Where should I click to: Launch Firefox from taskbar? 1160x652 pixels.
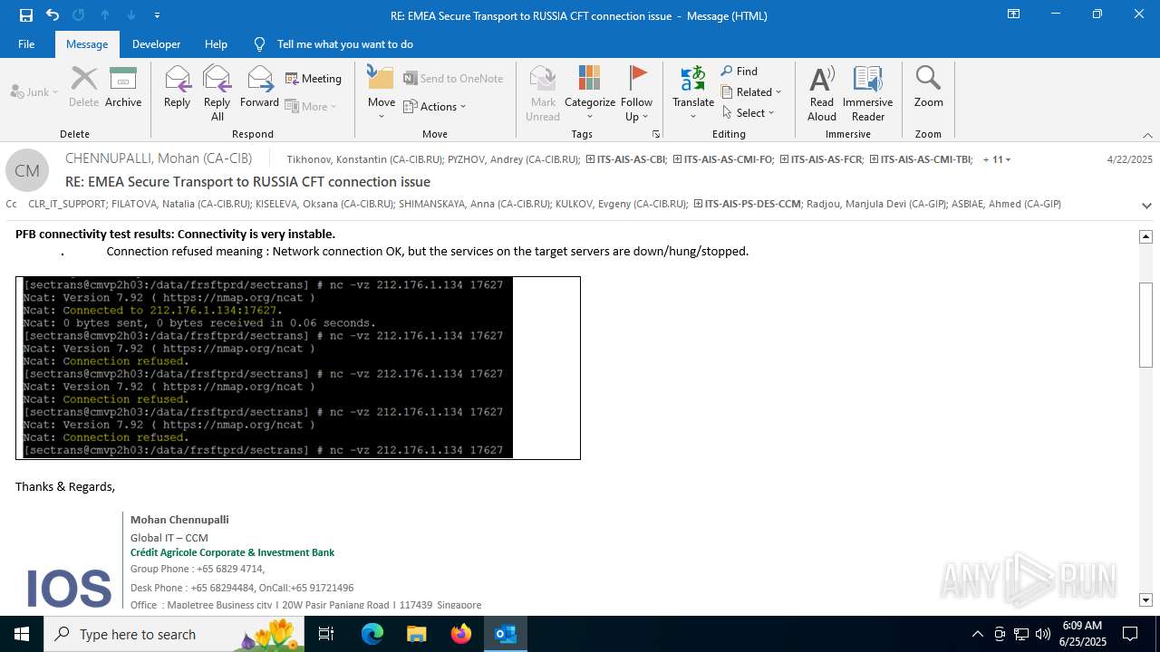(x=460, y=634)
